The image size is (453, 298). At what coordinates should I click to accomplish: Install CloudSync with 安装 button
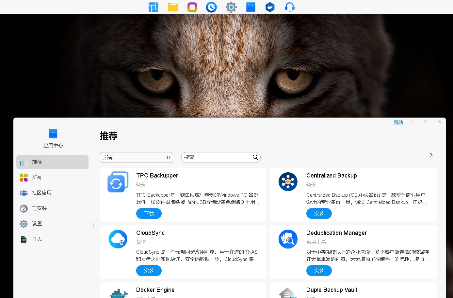click(x=149, y=271)
